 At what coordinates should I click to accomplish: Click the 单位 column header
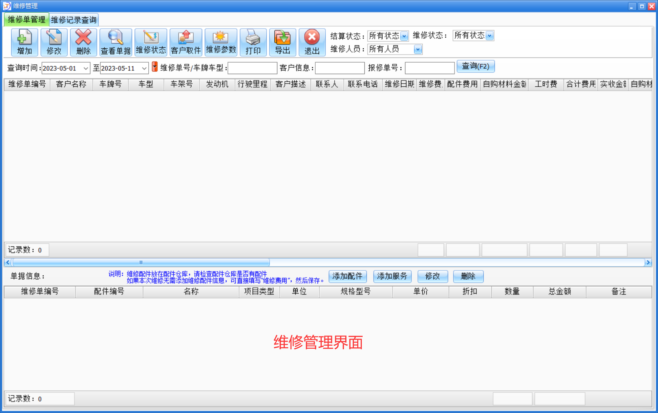pos(299,291)
